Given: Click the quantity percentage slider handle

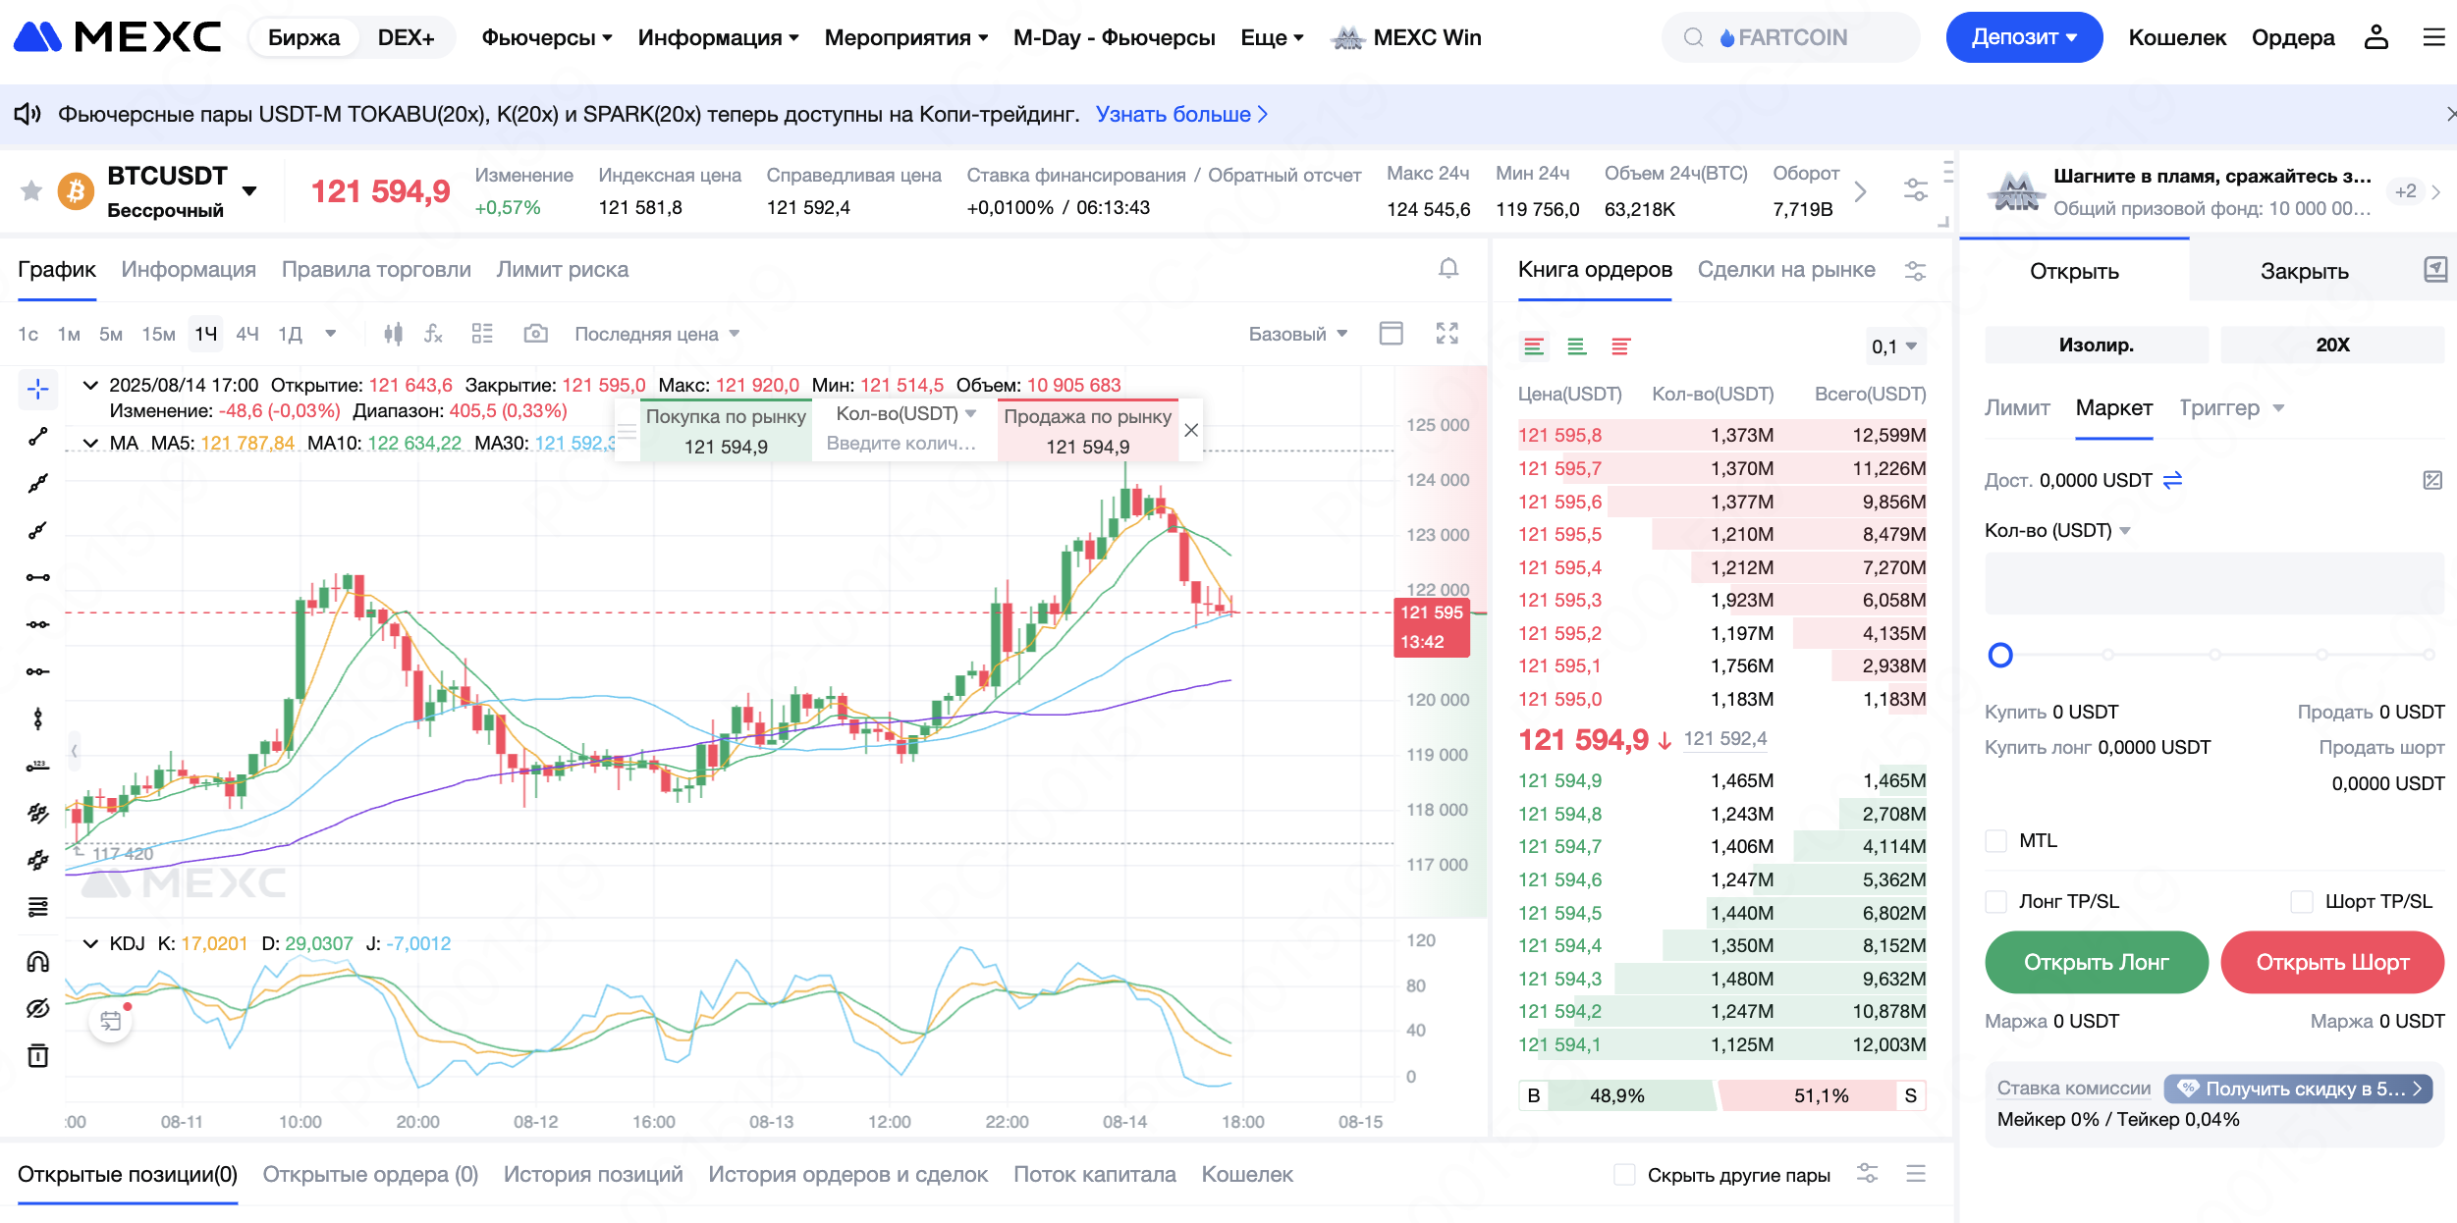Looking at the screenshot, I should tap(2000, 655).
